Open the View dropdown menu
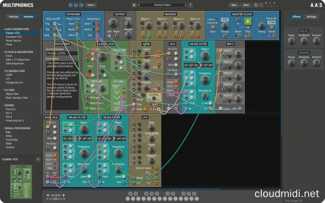 (x=91, y=5)
